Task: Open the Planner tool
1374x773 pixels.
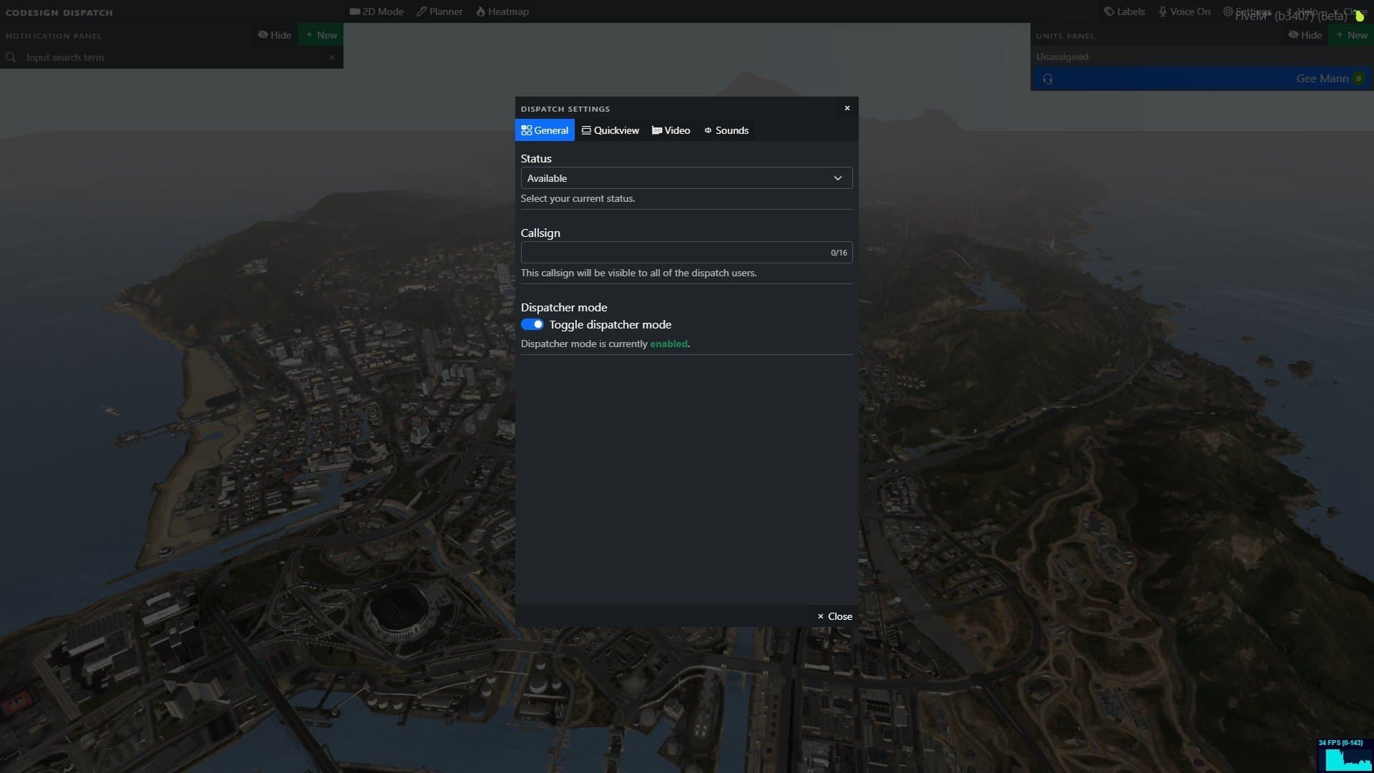Action: click(x=439, y=11)
